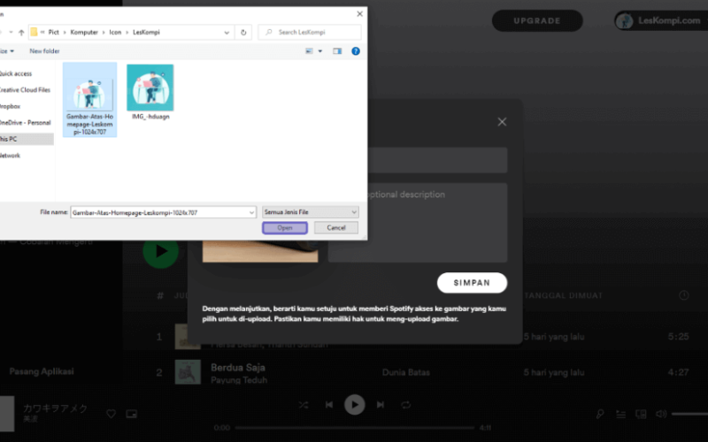Click the Search LesKompi field
The height and width of the screenshot is (442, 708).
click(310, 32)
